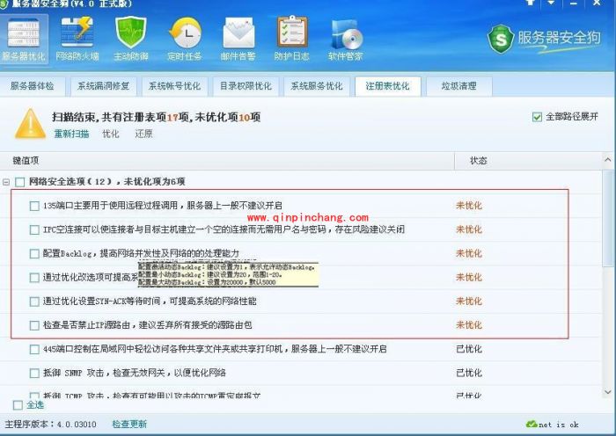The width and height of the screenshot is (616, 436).
Task: Open the 主动防御 active defense shield
Action: point(131,40)
